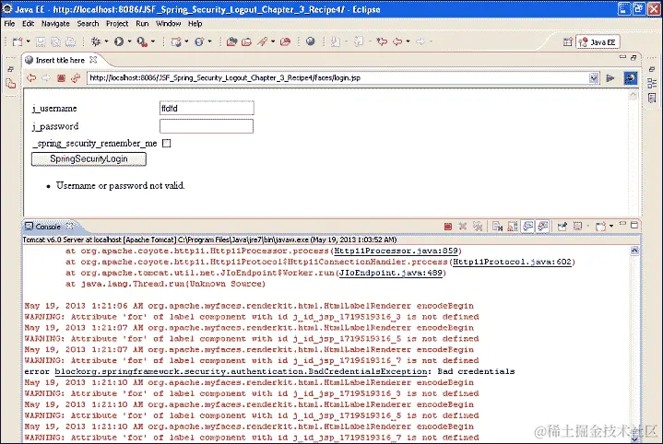Click the Back navigation arrow in main toolbar

(397, 41)
